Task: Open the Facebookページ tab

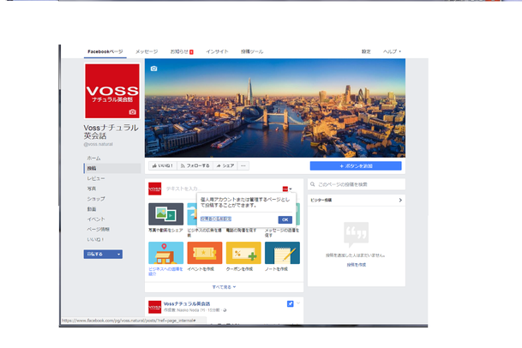Action: click(105, 51)
